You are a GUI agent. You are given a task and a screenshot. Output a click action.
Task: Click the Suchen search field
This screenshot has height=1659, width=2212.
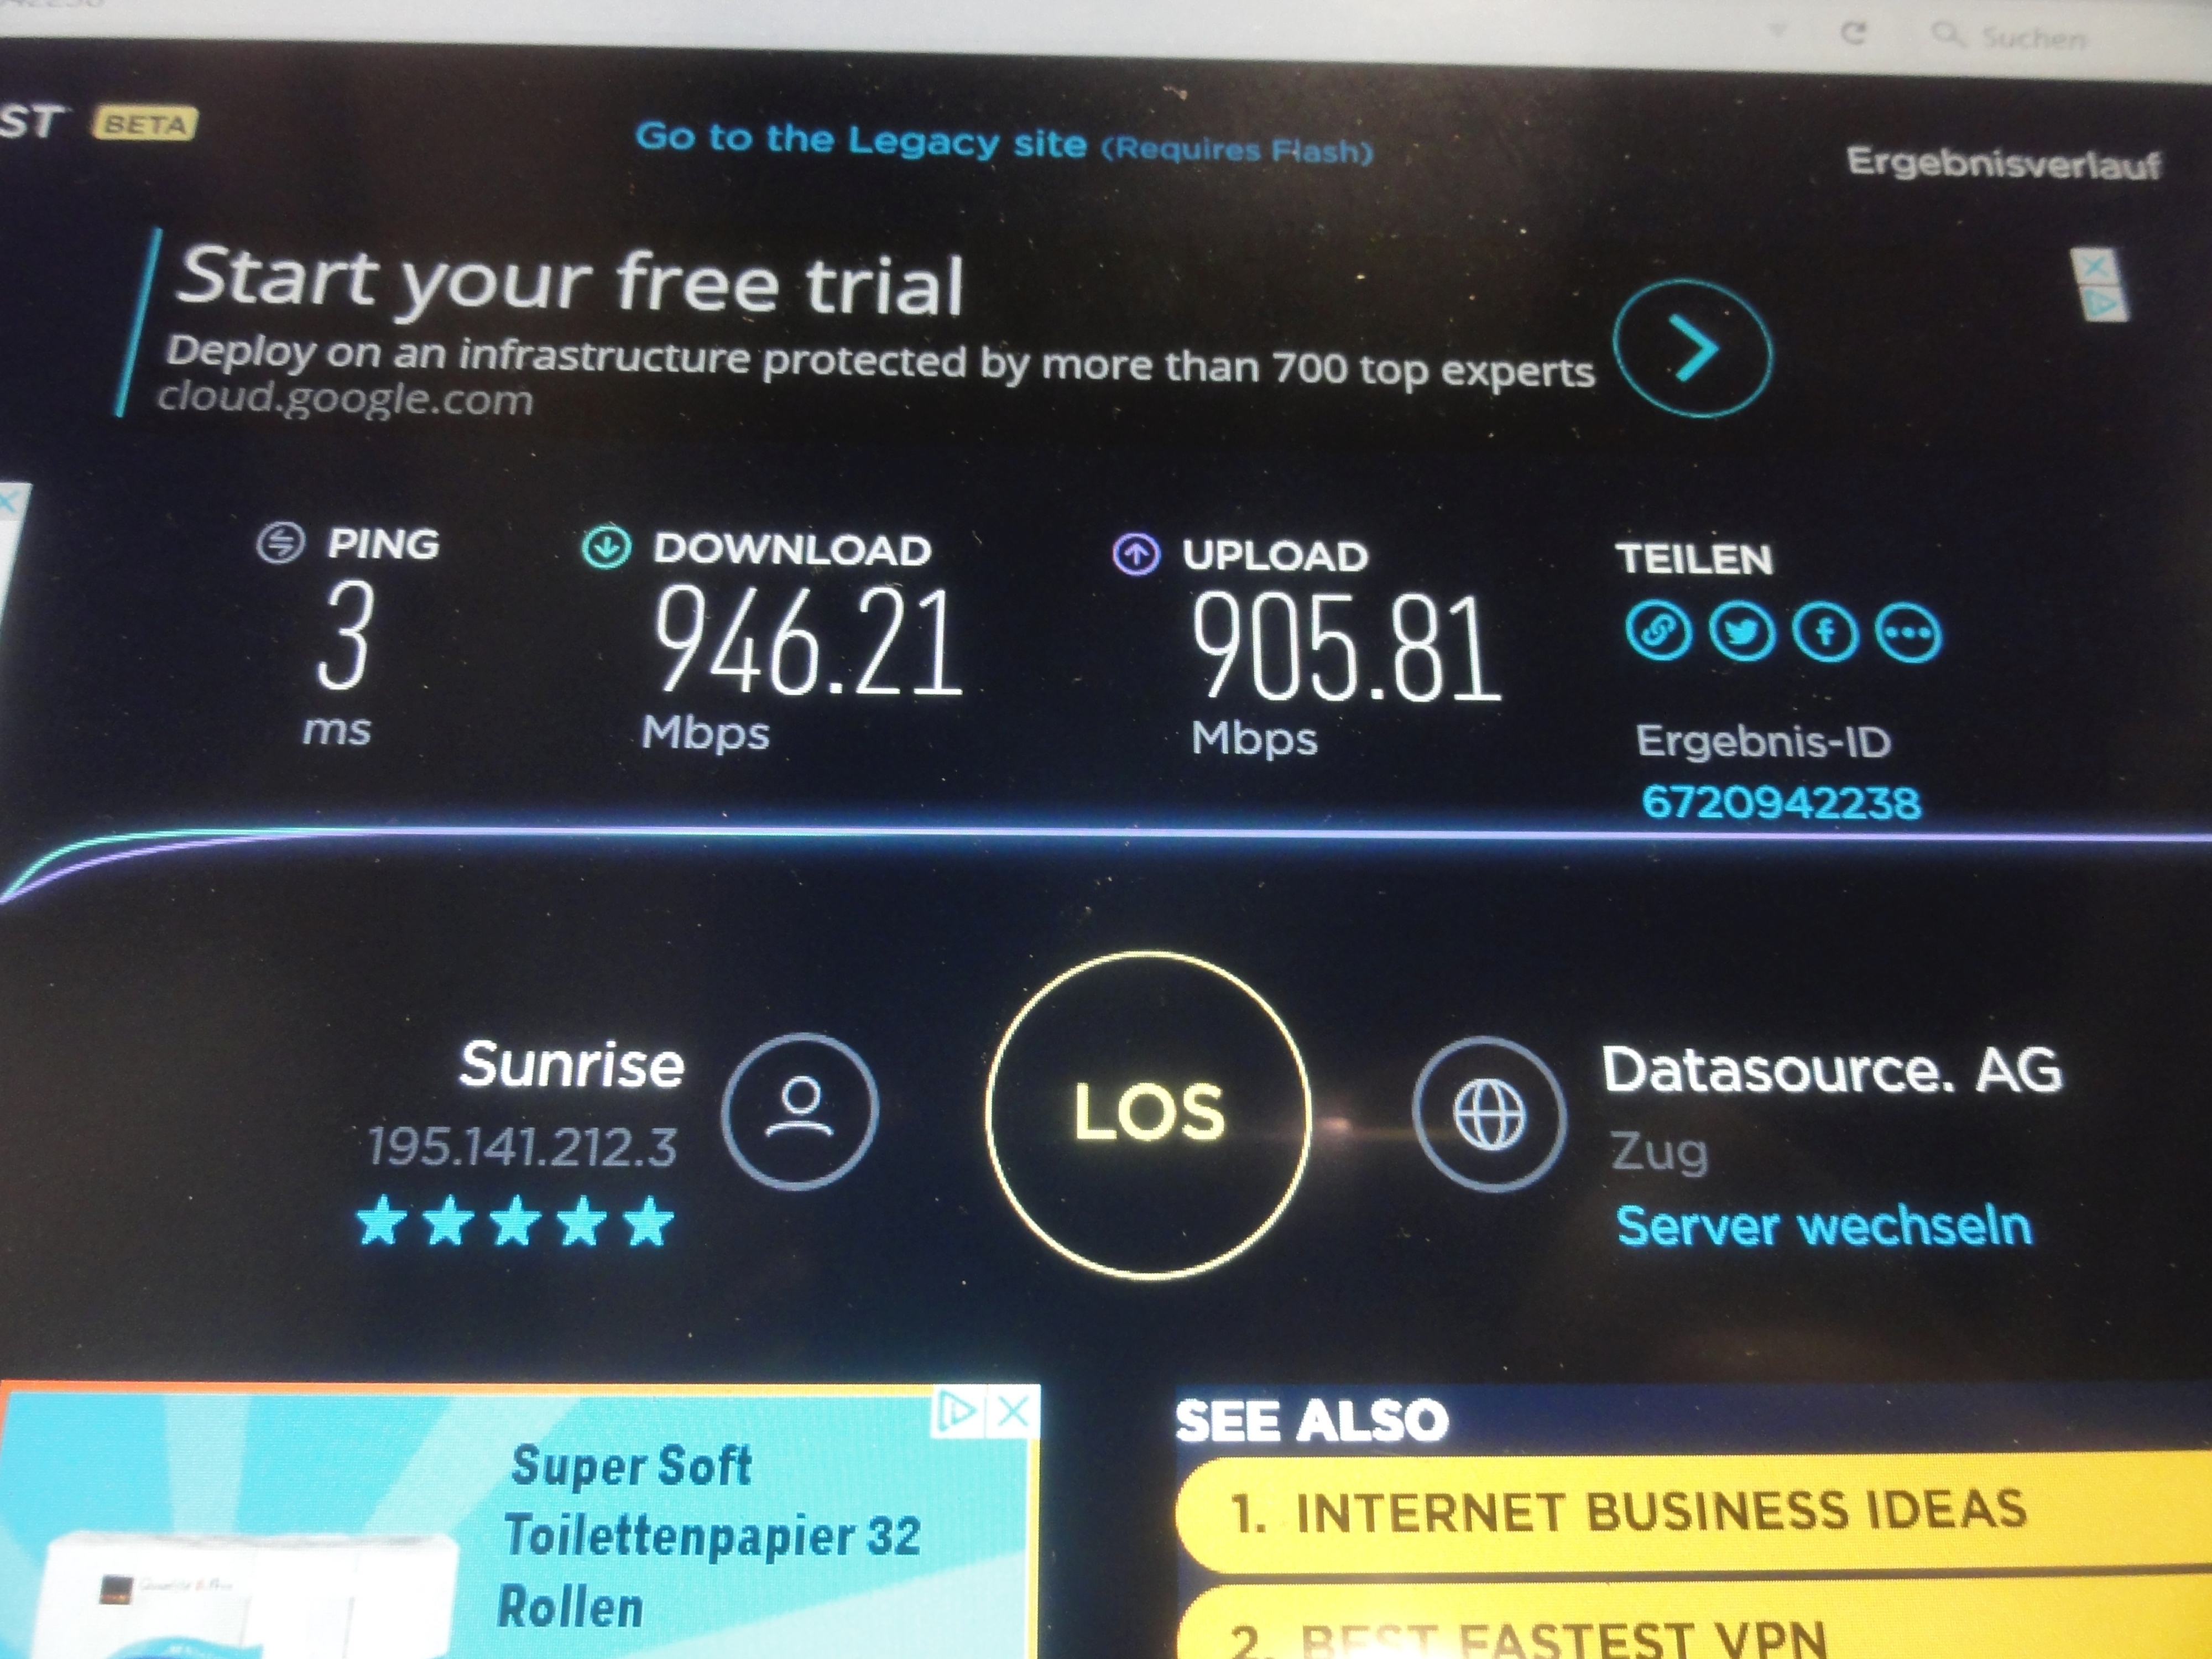pos(2060,38)
